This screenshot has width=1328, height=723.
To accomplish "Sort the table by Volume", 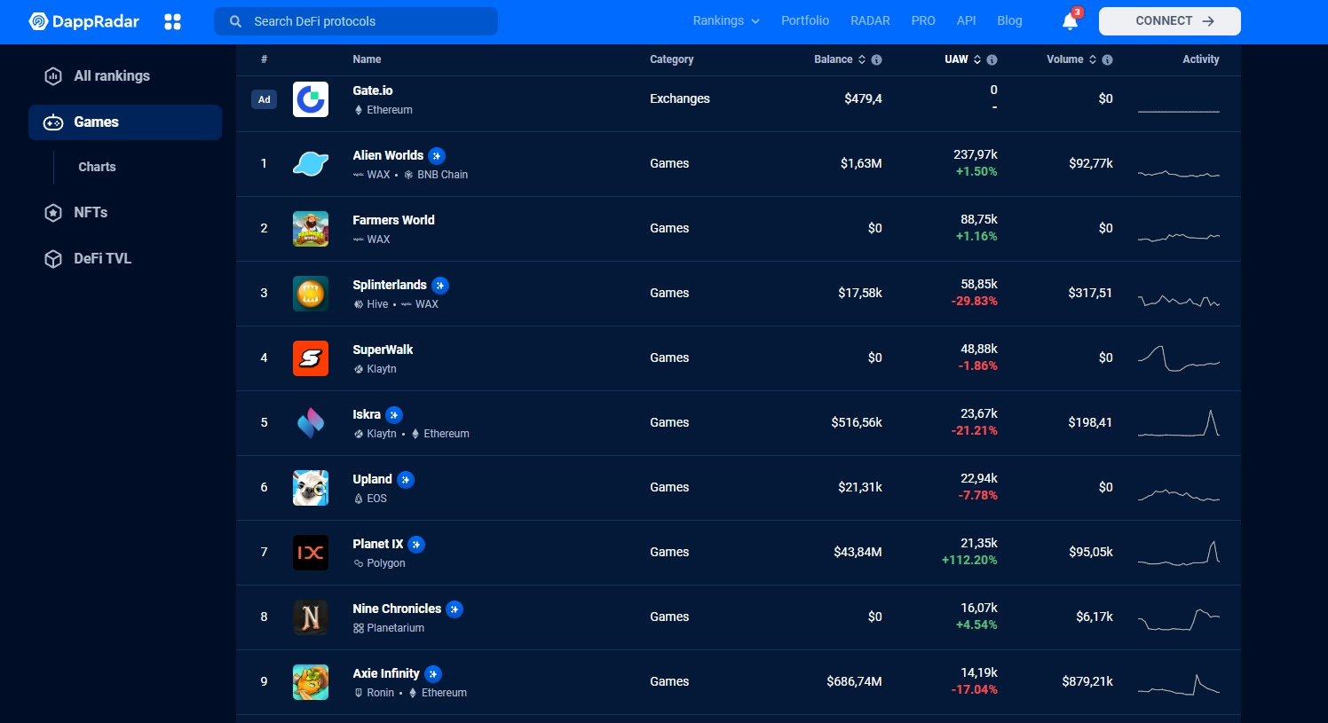I will pos(1071,59).
